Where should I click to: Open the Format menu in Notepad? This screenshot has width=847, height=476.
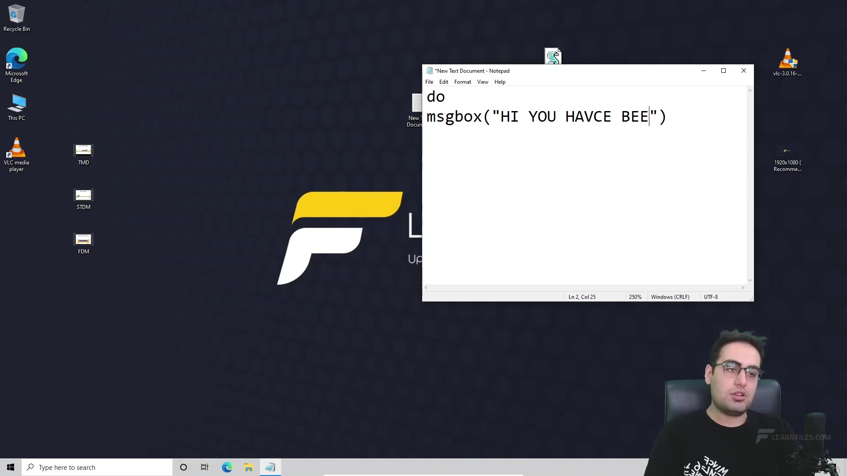[462, 82]
